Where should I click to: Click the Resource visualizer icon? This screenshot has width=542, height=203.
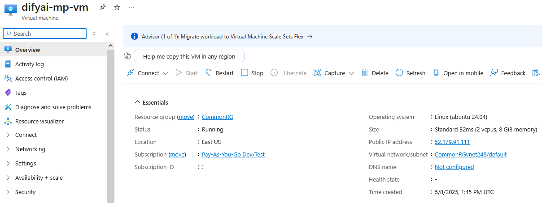[x=8, y=121]
